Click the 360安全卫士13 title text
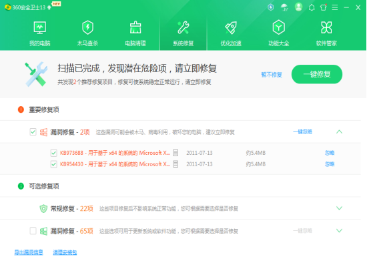 29,7
